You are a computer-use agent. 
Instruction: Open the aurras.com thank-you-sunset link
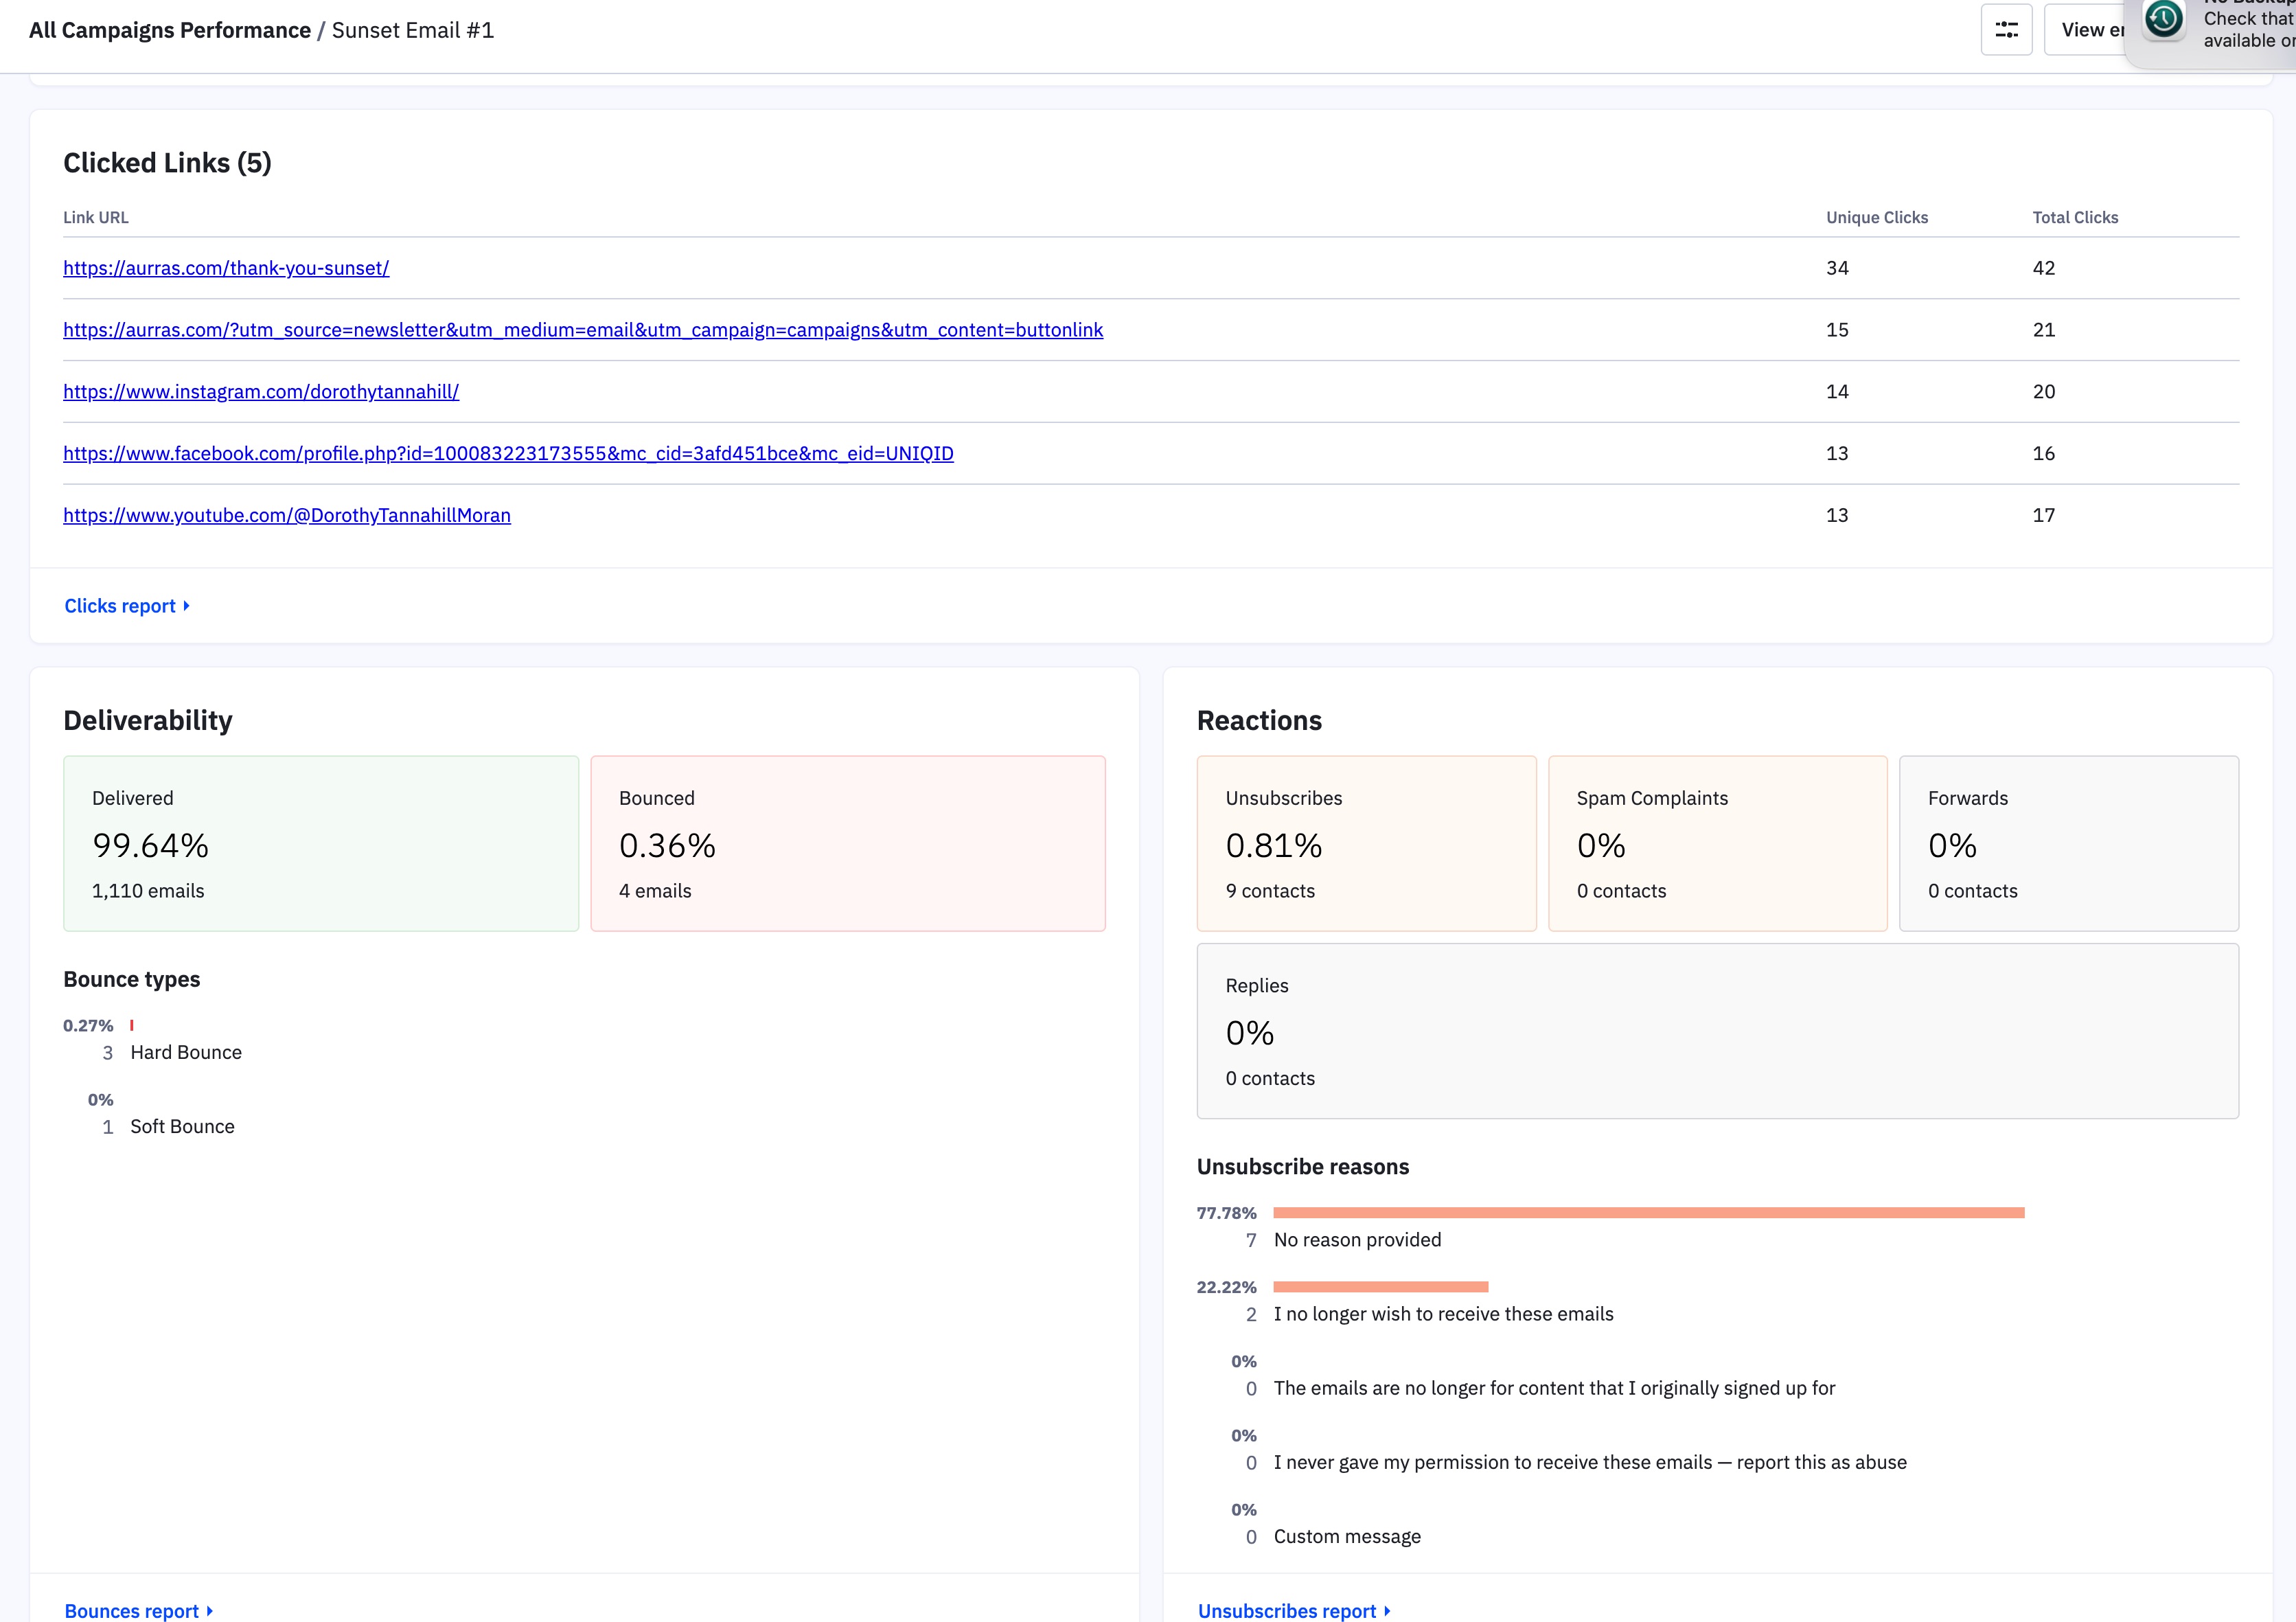226,268
